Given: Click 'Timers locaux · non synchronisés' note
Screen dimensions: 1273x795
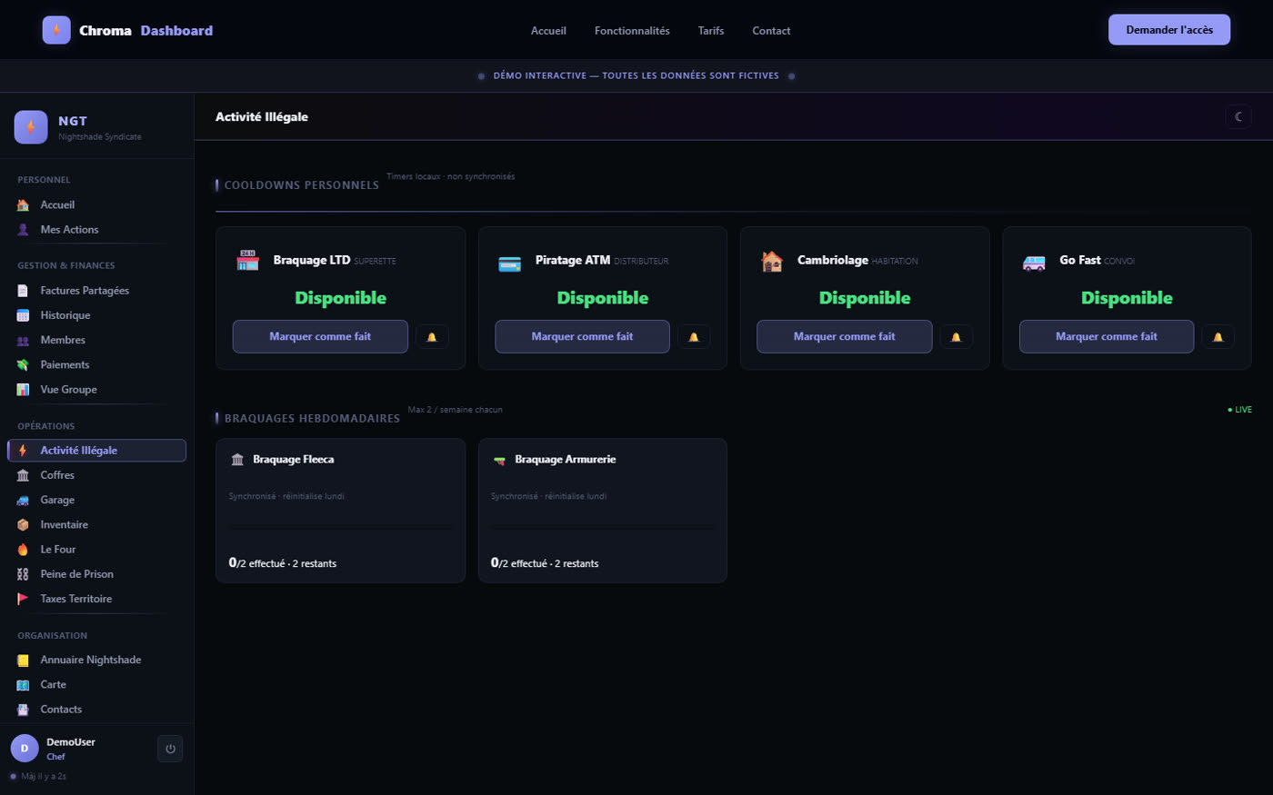Looking at the screenshot, I should 450,176.
